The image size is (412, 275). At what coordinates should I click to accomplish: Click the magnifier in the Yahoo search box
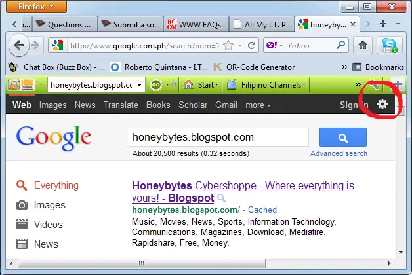click(x=340, y=45)
